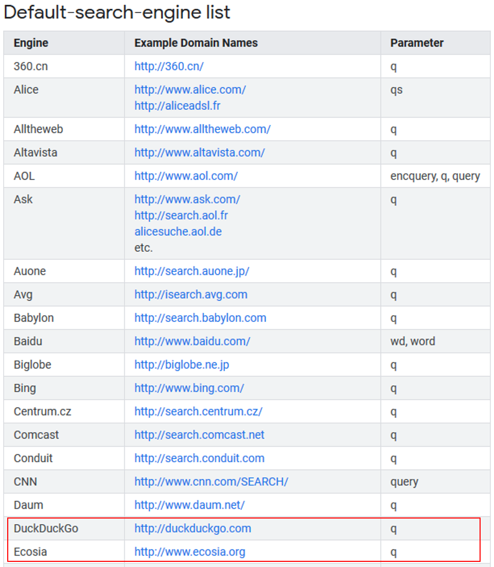494x567 pixels.
Task: Open the http://search.comcast.net link
Action: pos(199,435)
